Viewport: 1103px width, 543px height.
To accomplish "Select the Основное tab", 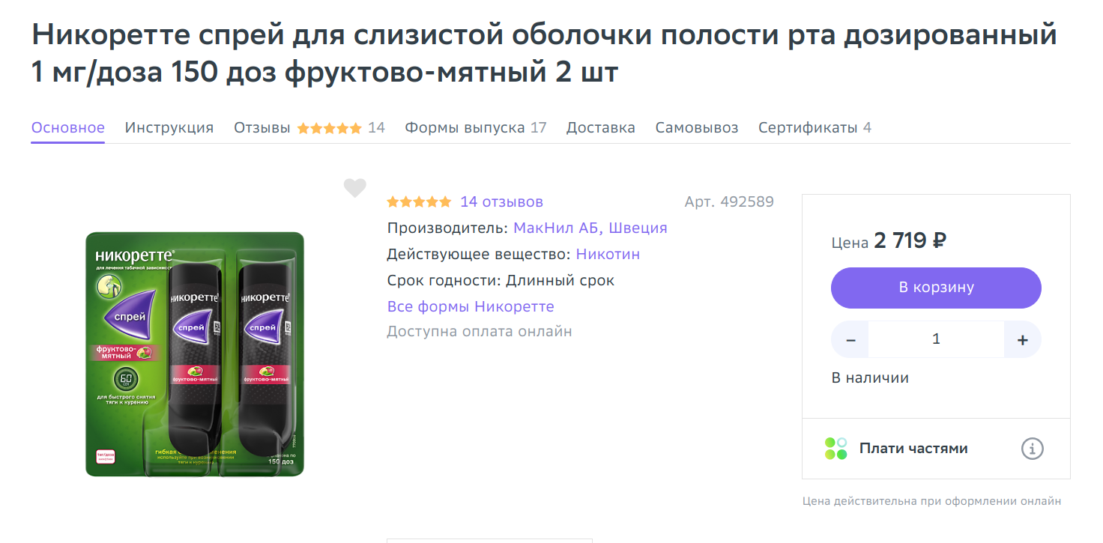I will (x=67, y=127).
